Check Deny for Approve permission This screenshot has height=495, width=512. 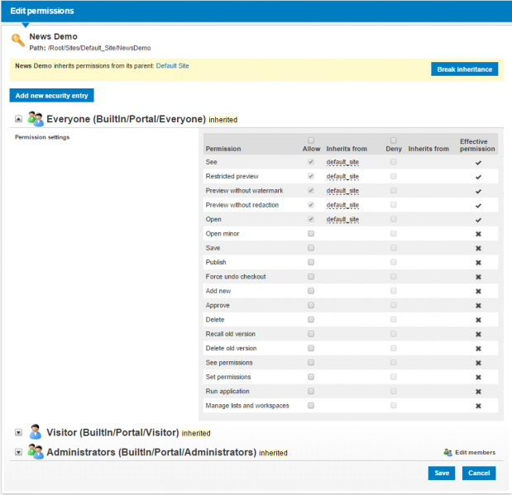point(394,305)
